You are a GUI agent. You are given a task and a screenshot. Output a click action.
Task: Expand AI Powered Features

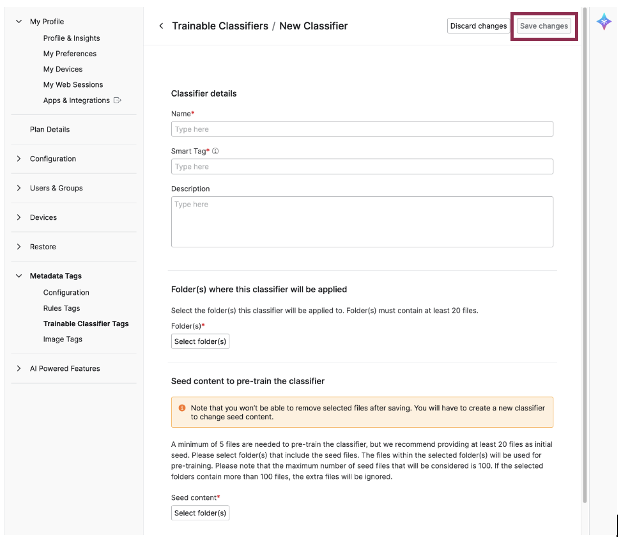tap(65, 368)
